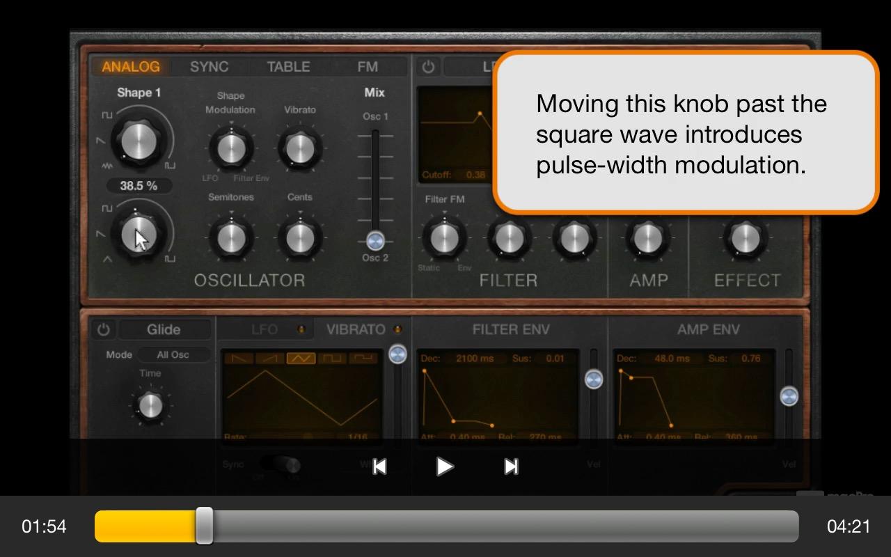Choose the falling sawtooth LFO waveform icon
Screen dimensions: 891x557
tap(238, 358)
